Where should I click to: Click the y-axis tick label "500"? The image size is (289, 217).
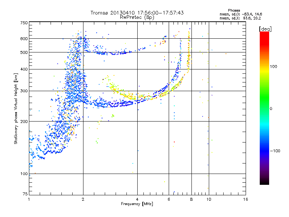pyautogui.click(x=24, y=52)
